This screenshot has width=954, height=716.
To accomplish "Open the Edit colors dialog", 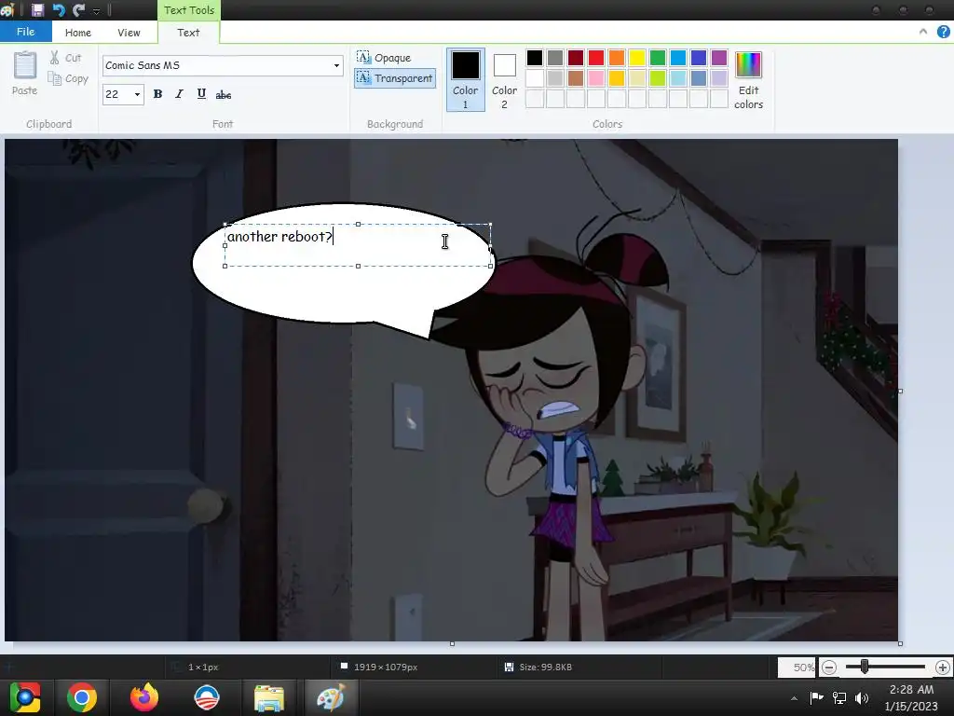I will (x=748, y=80).
